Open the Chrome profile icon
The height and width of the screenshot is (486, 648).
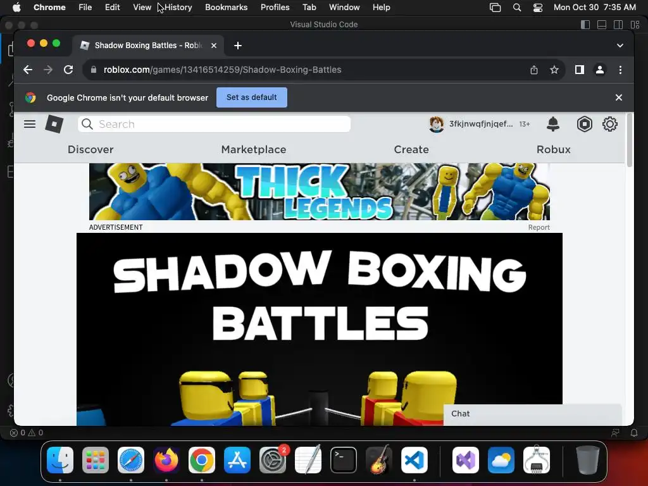(x=600, y=70)
